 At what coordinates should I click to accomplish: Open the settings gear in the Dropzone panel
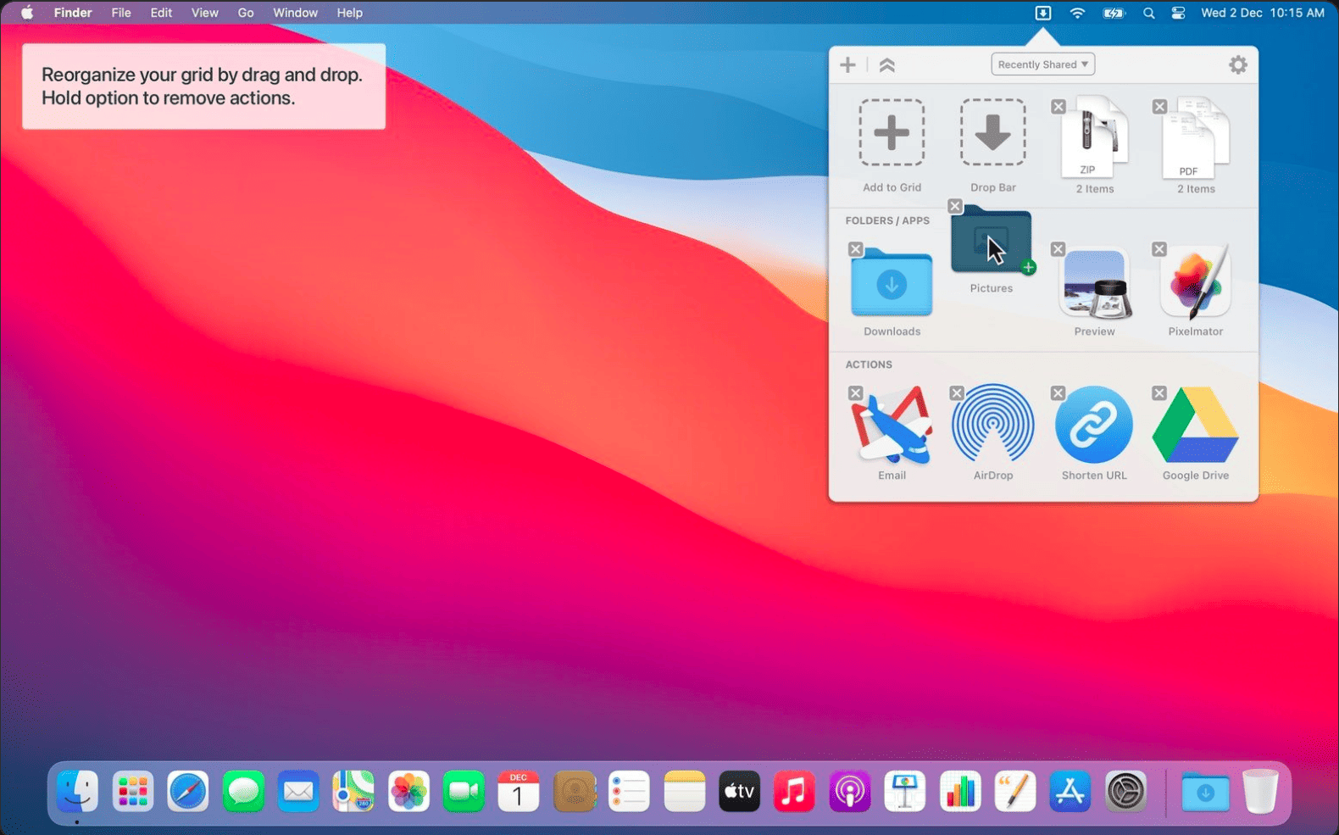1237,64
